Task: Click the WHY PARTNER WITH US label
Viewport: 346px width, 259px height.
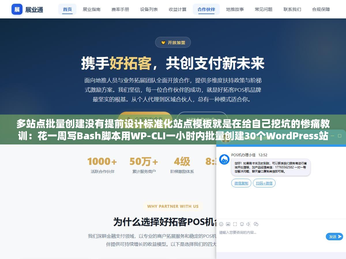Action: (173, 206)
